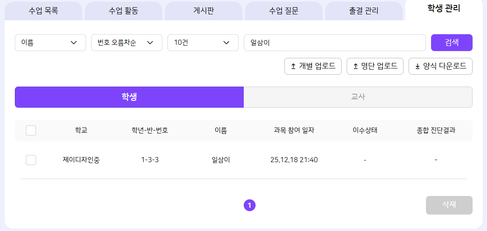Click the search field containing 일삼이
This screenshot has width=487, height=231.
pos(334,43)
